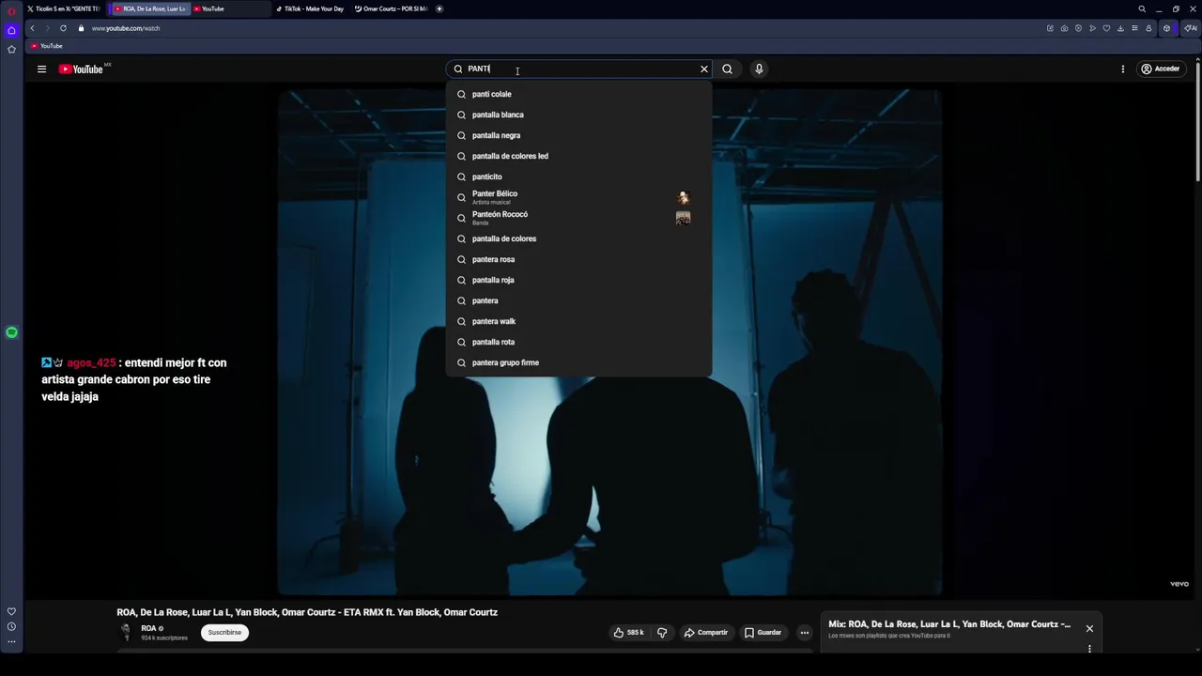Click the video title text
1202x676 pixels.
tap(307, 612)
